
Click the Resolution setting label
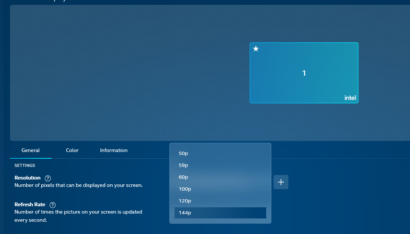(27, 178)
